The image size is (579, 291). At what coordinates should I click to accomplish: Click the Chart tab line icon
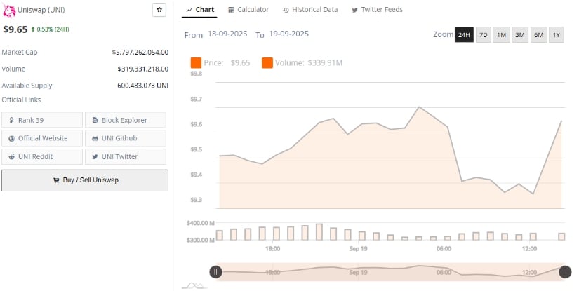click(189, 11)
